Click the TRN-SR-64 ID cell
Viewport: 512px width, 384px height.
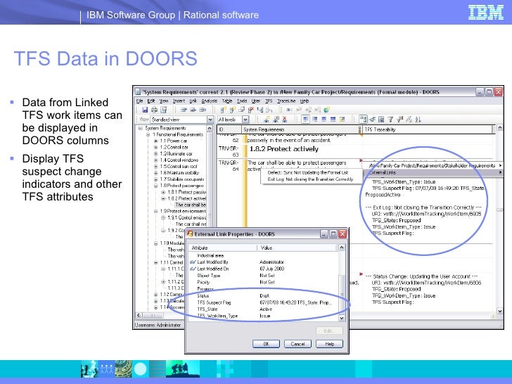pos(229,166)
